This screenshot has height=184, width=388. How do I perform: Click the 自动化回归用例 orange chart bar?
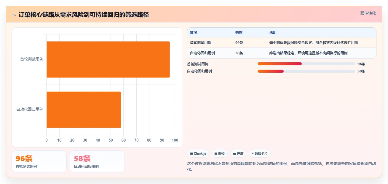(84, 110)
